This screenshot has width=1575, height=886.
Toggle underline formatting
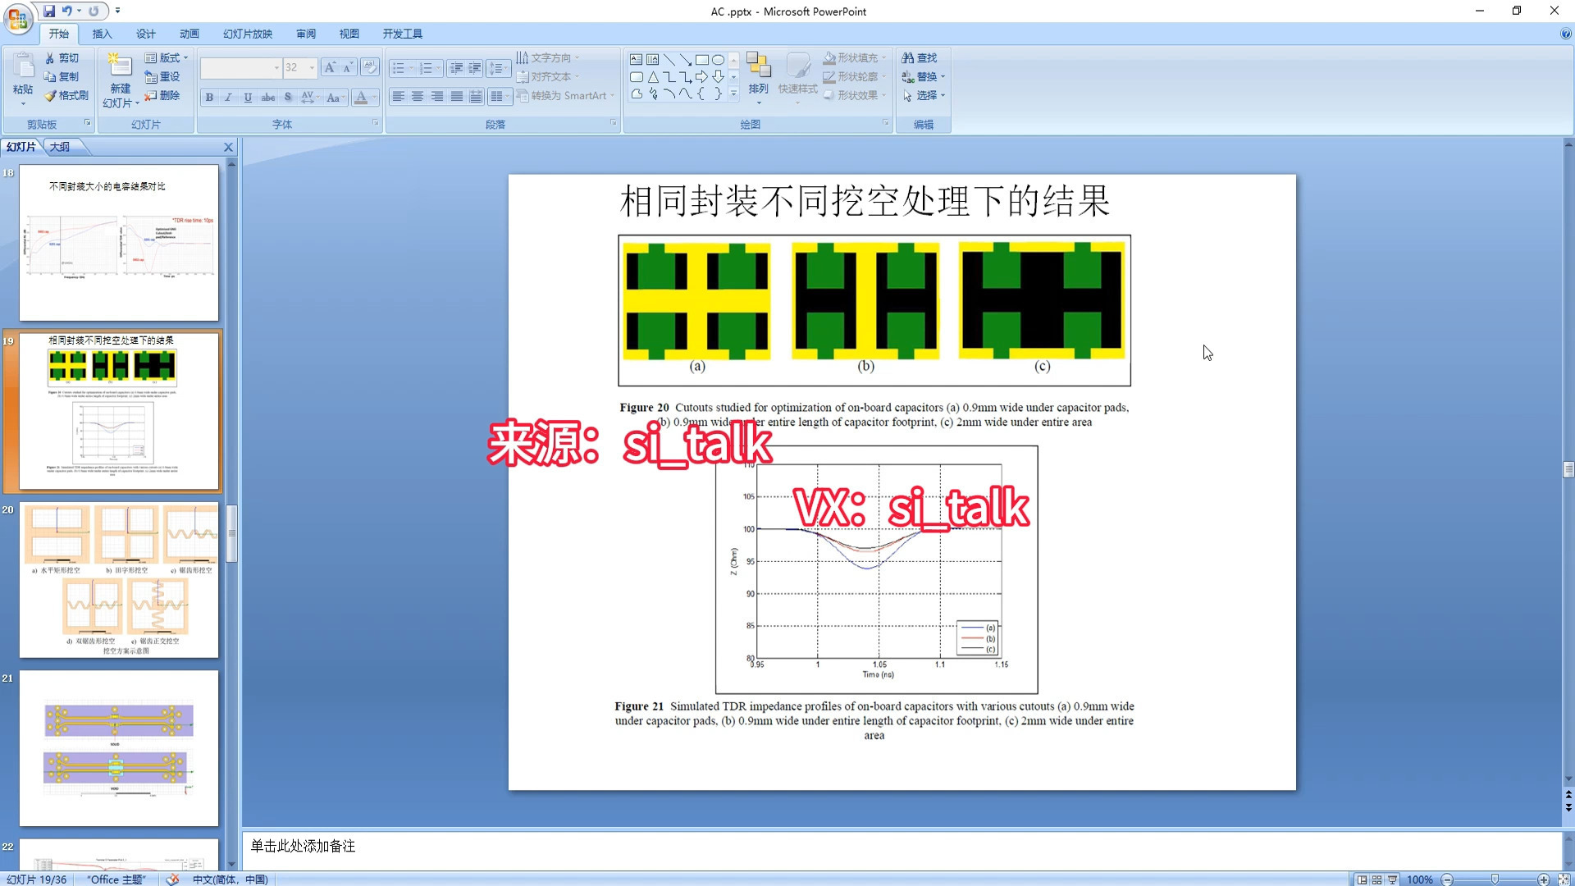[248, 98]
